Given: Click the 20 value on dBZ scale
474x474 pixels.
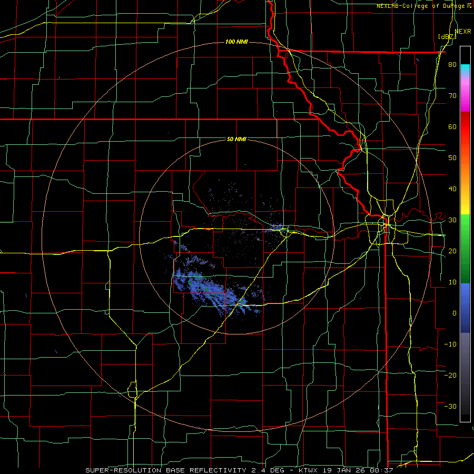Looking at the screenshot, I should [x=452, y=251].
